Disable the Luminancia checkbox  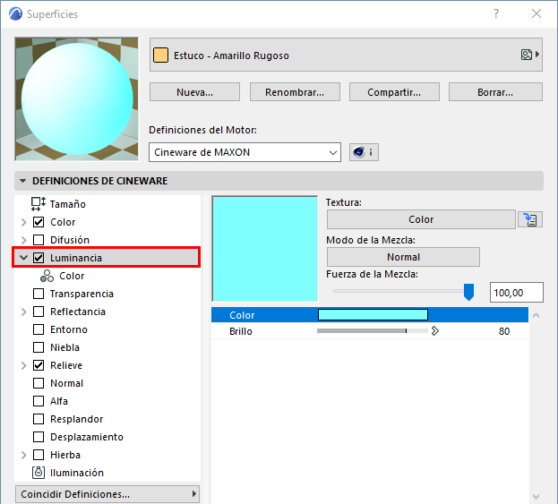(x=39, y=258)
